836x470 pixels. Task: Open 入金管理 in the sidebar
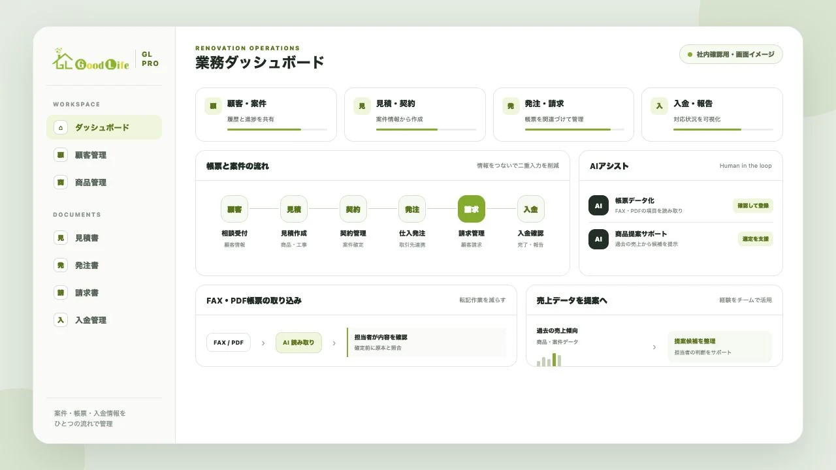point(104,320)
